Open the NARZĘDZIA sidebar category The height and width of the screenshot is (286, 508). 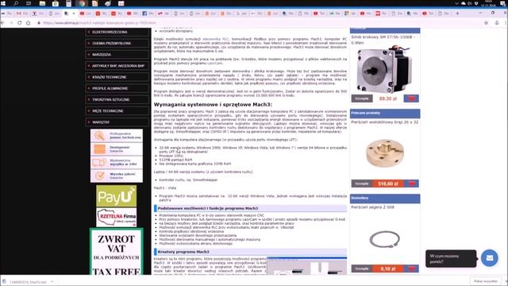tap(117, 55)
